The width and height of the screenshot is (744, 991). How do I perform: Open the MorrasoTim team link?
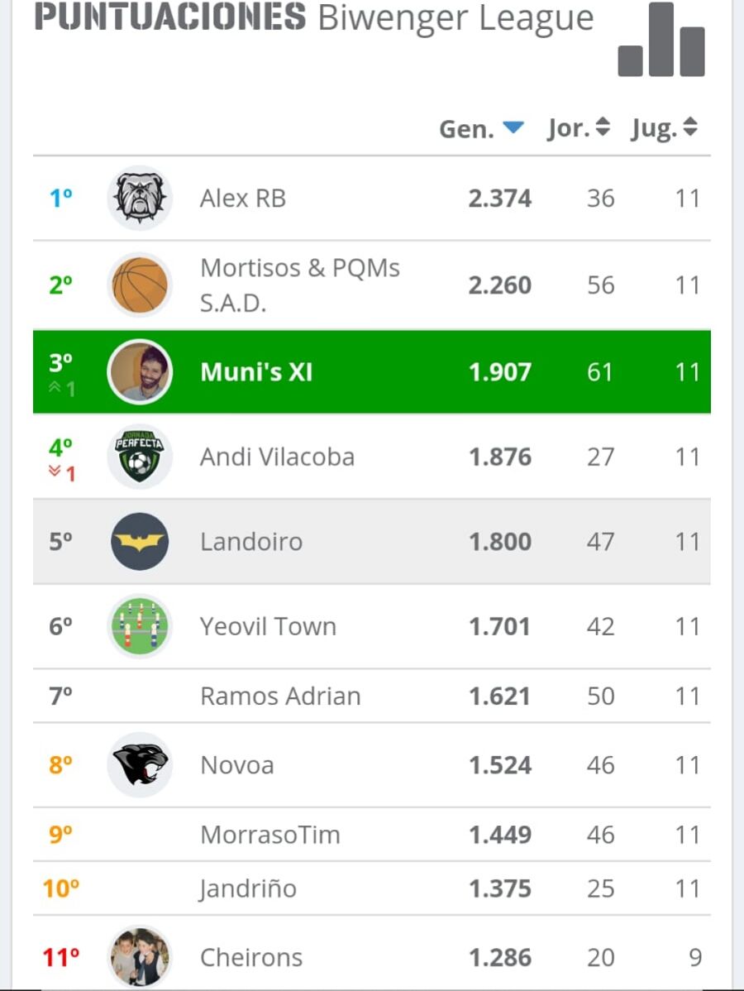(x=270, y=835)
